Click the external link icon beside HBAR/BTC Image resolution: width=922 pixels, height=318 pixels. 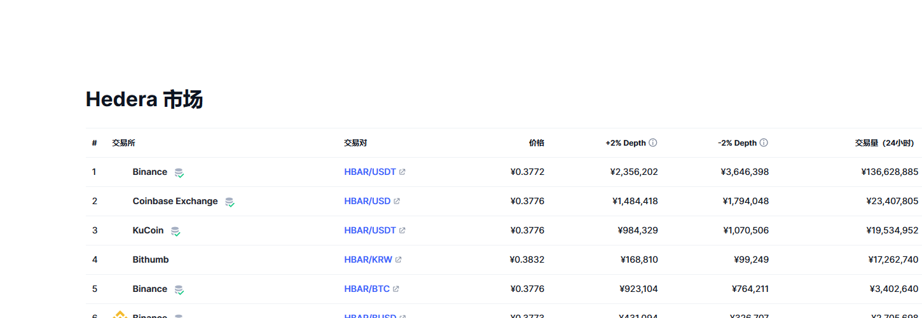(396, 289)
